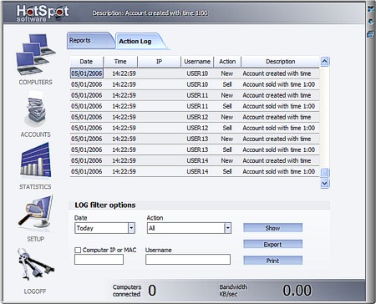Open the Statistics bar chart icon

point(35,161)
